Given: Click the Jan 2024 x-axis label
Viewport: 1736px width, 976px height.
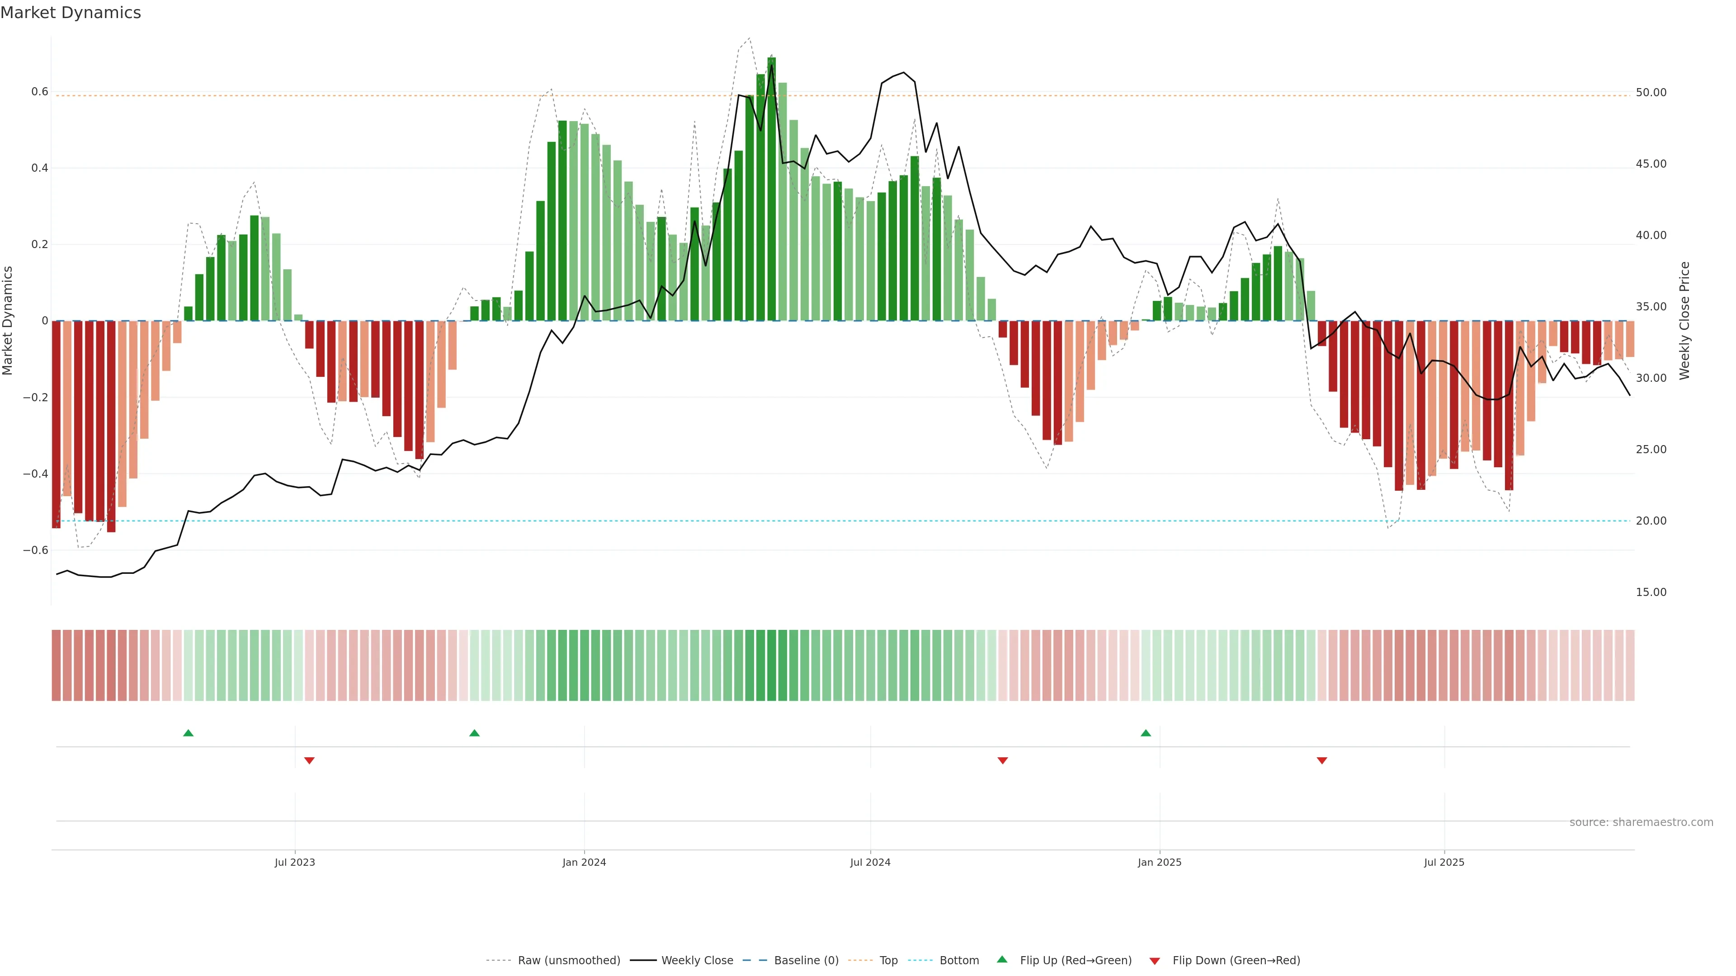Looking at the screenshot, I should (x=584, y=862).
